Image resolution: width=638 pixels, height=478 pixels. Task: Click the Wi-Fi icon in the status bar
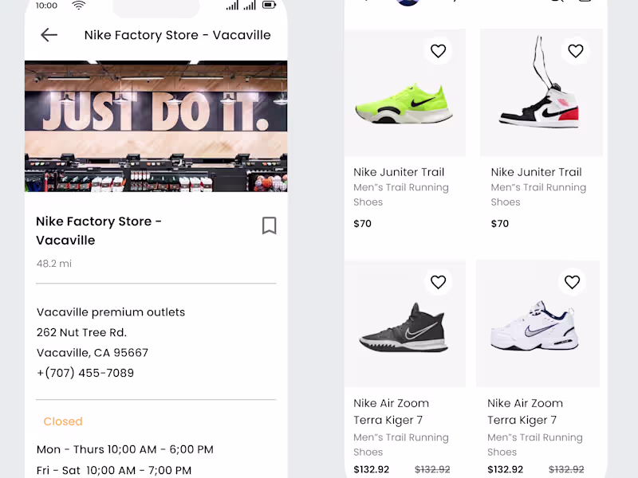coord(78,6)
